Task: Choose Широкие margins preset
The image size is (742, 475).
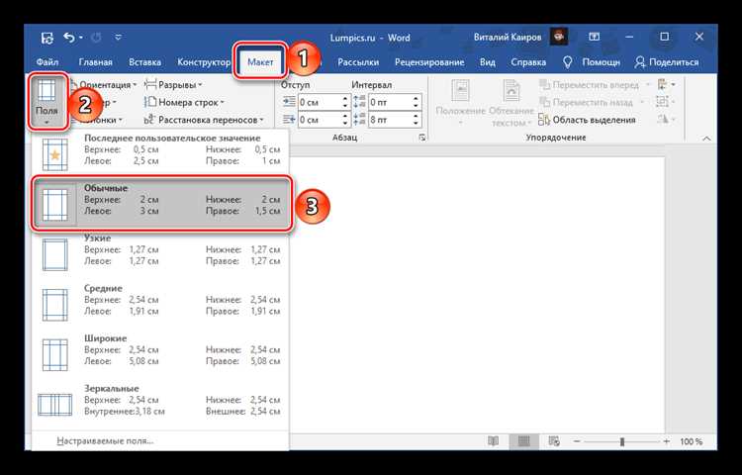Action: tap(161, 353)
